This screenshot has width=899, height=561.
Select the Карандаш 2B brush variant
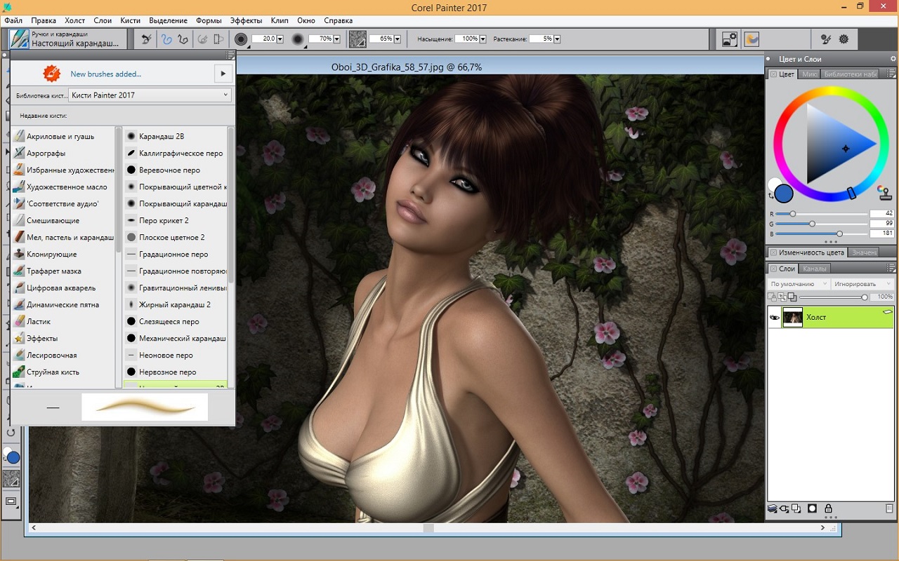click(x=162, y=136)
